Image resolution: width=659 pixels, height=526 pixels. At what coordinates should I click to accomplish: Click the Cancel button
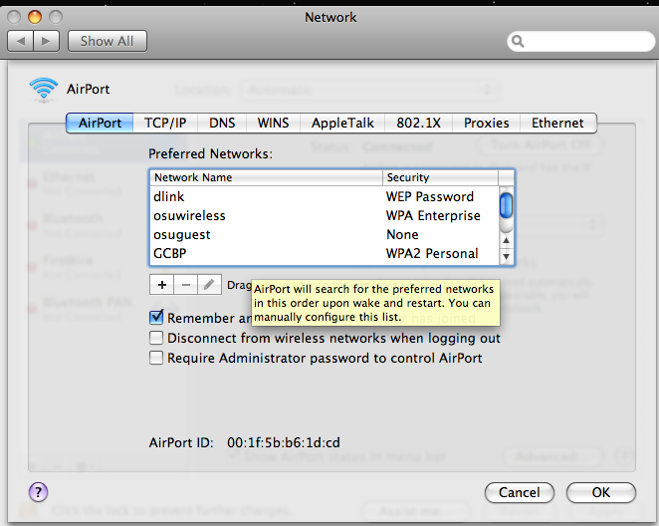click(520, 492)
